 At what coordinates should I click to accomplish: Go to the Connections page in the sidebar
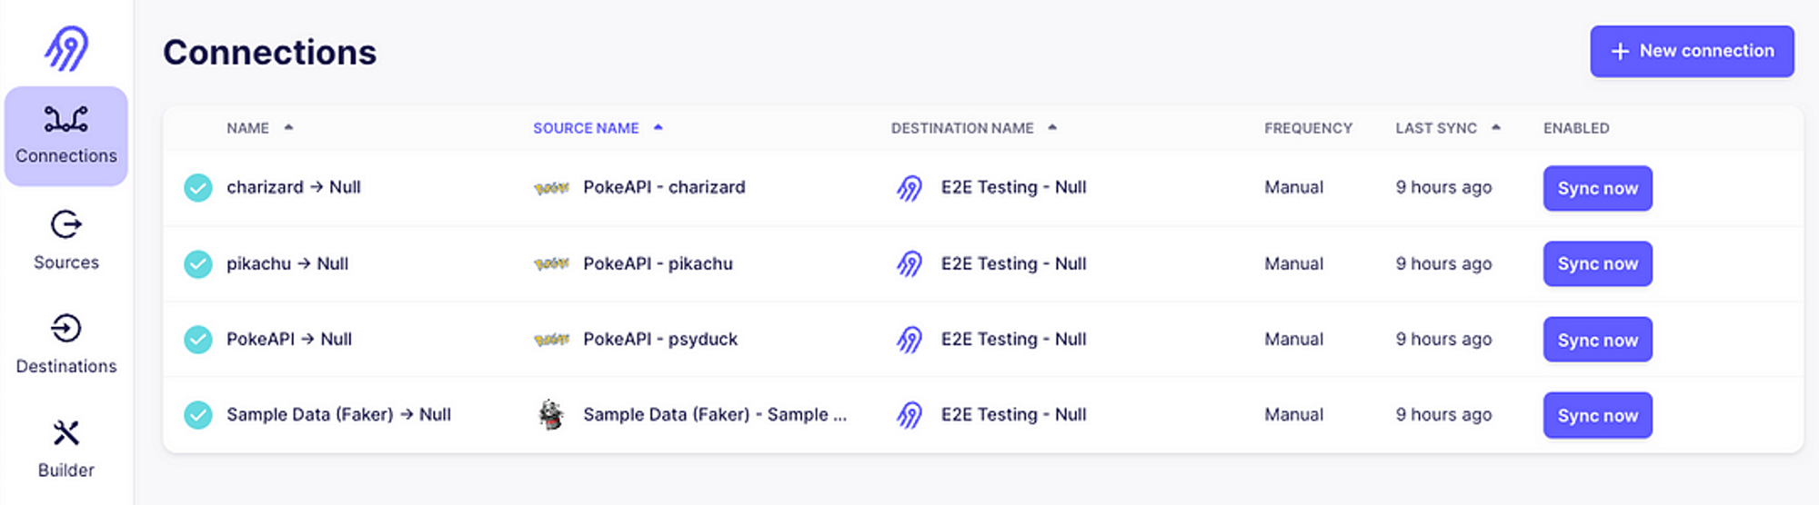point(66,136)
